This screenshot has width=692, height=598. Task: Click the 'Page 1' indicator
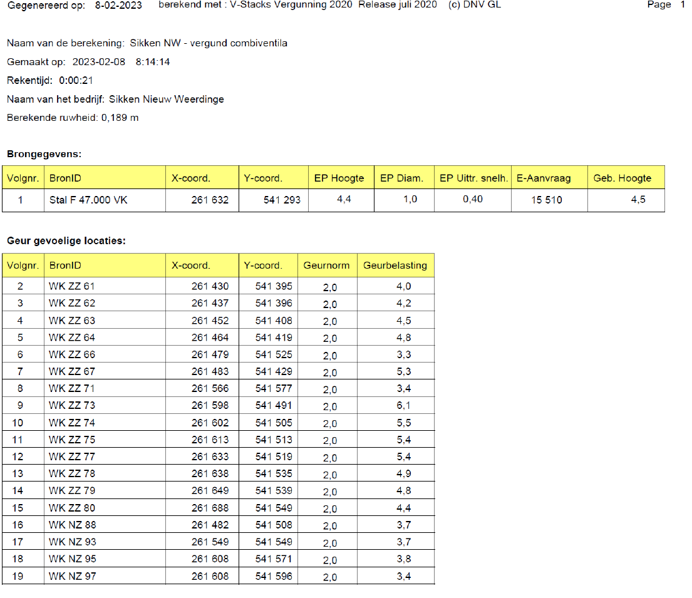[x=666, y=4]
